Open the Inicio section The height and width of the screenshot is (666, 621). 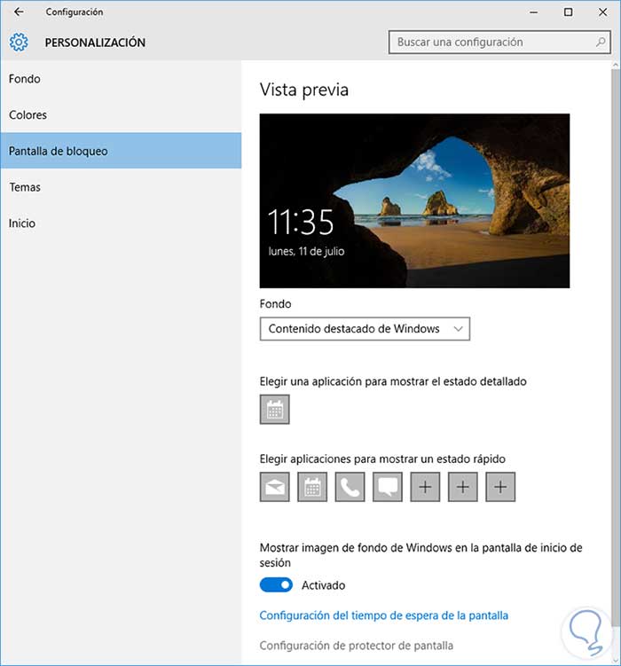(x=121, y=223)
